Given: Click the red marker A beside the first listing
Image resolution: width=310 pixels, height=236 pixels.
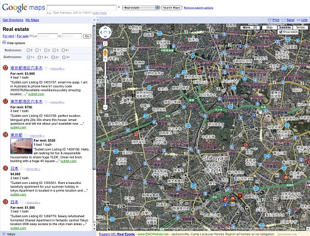Looking at the screenshot, I should [5, 68].
